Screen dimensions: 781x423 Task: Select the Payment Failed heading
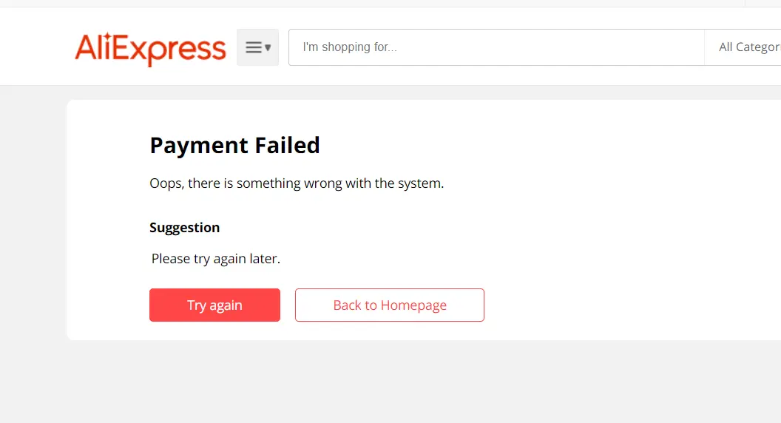click(x=234, y=146)
